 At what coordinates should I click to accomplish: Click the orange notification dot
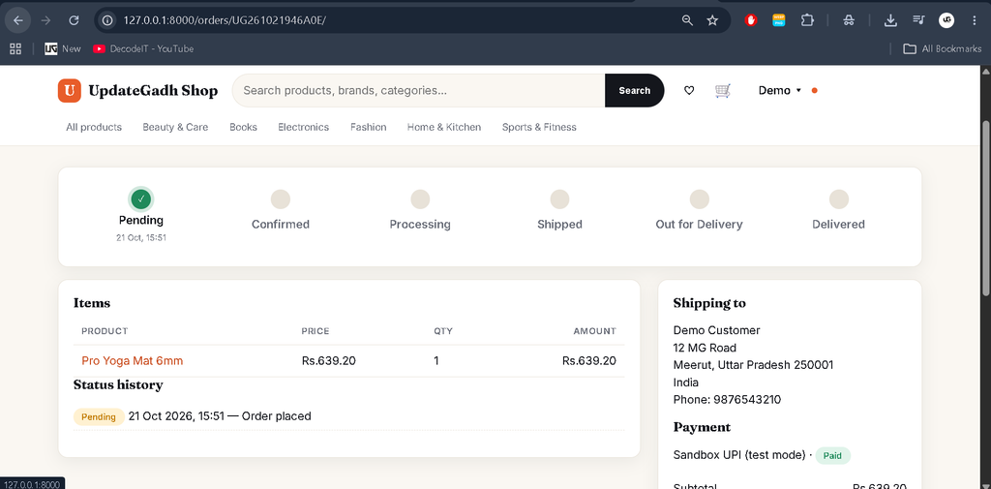click(815, 90)
